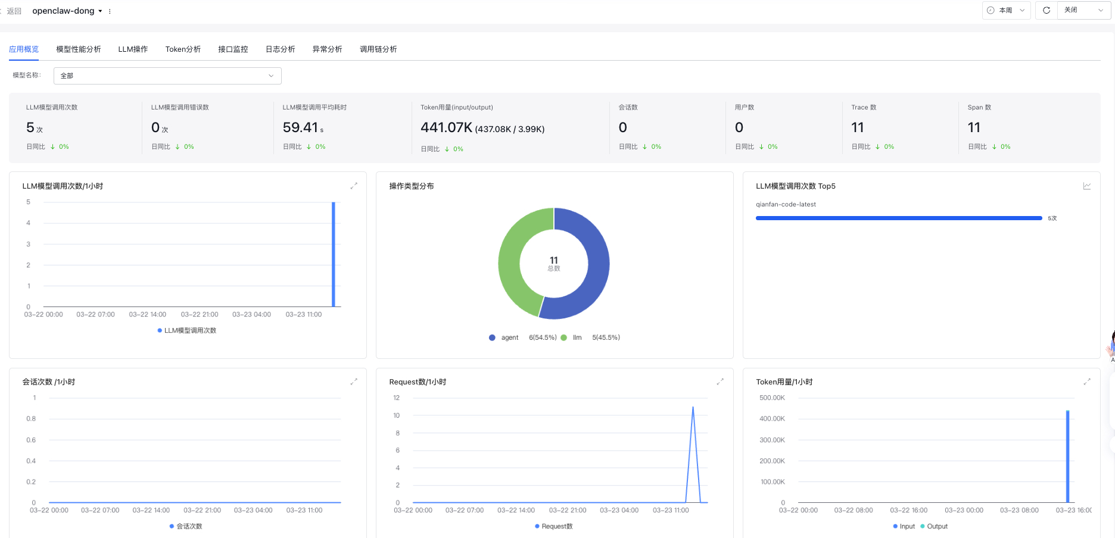Open the three-dot menu beside openclaw-dong

click(110, 11)
